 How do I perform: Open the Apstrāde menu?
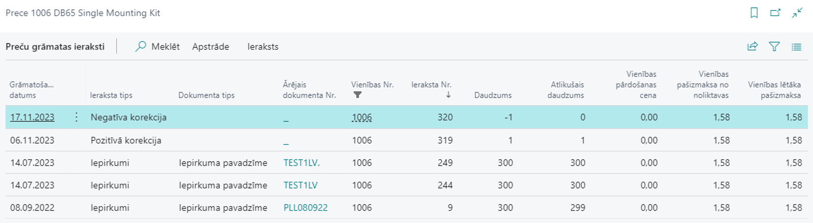(x=211, y=47)
